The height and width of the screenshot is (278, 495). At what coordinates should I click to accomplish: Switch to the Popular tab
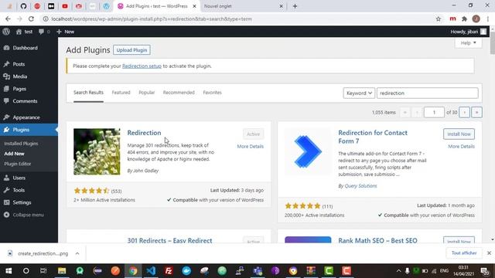point(147,93)
